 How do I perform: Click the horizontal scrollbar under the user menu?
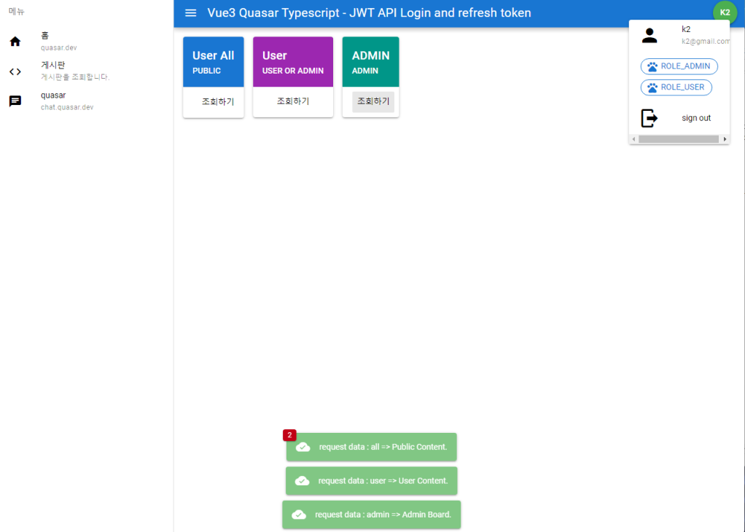click(678, 138)
